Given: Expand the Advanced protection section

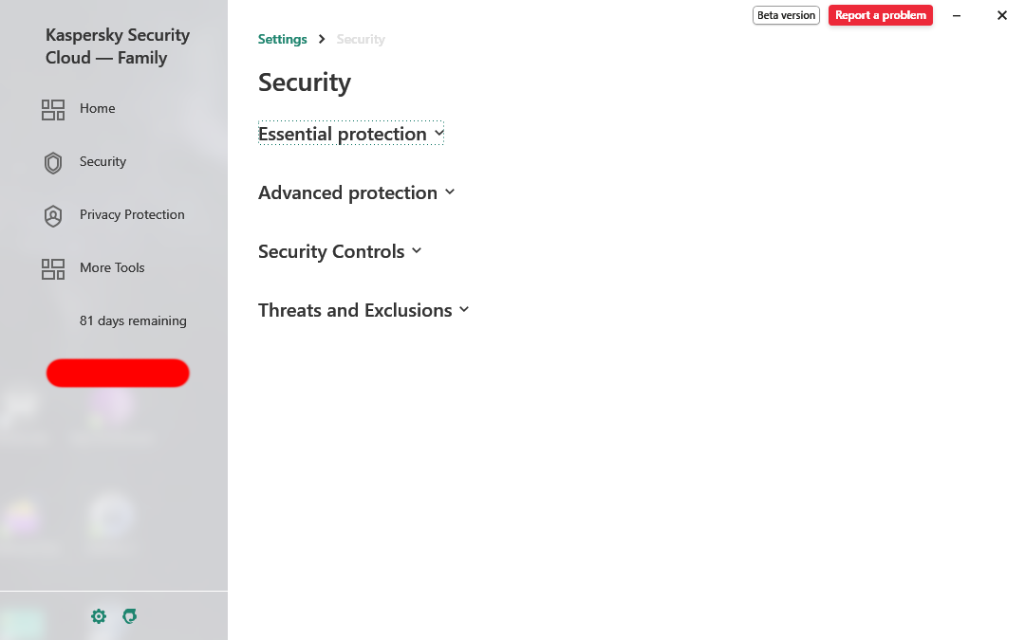Looking at the screenshot, I should [x=356, y=192].
